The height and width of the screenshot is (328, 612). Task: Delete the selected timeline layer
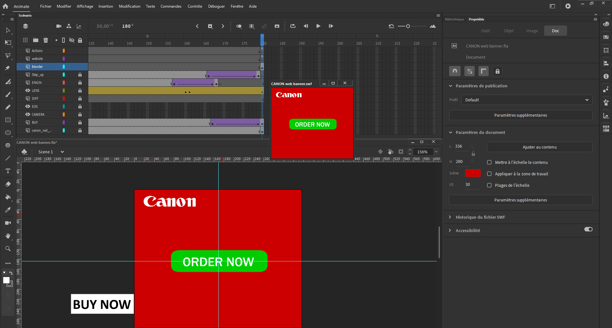46,40
